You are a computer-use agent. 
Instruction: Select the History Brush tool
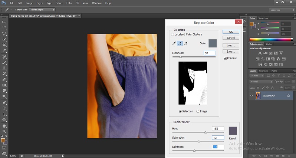(x=4, y=73)
